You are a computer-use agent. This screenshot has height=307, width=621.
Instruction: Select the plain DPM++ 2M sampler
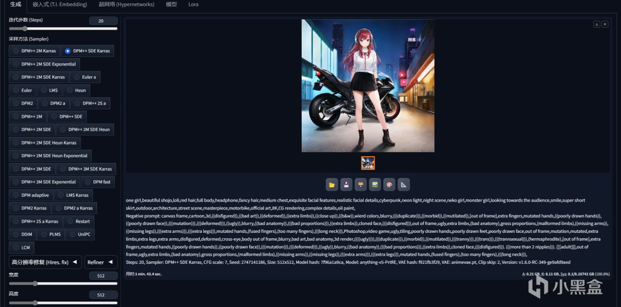pos(28,116)
